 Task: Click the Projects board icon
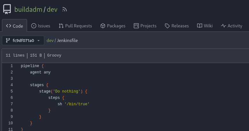pyautogui.click(x=136, y=26)
